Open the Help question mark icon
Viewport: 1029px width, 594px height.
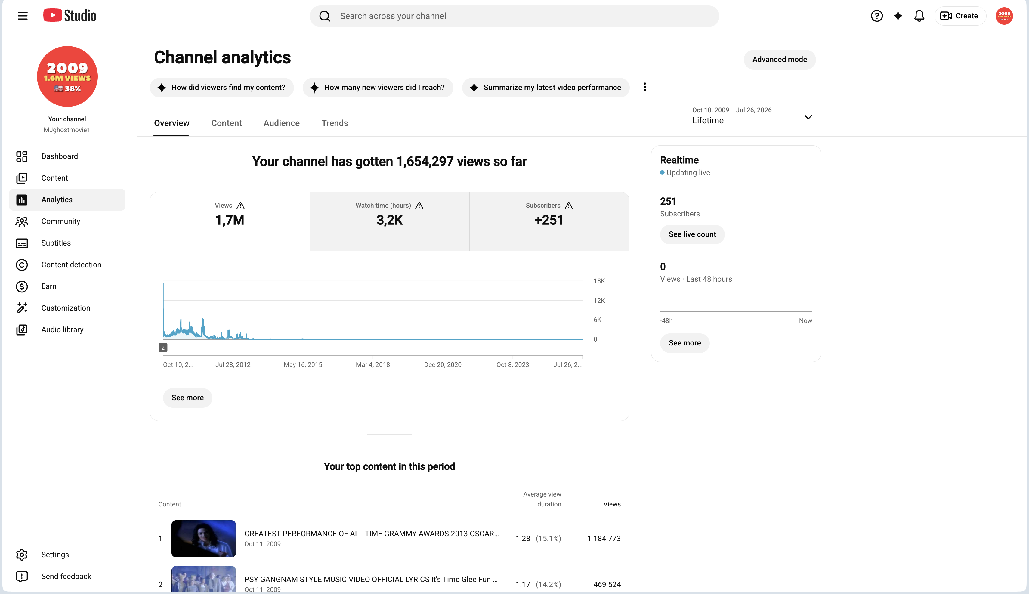pyautogui.click(x=876, y=16)
